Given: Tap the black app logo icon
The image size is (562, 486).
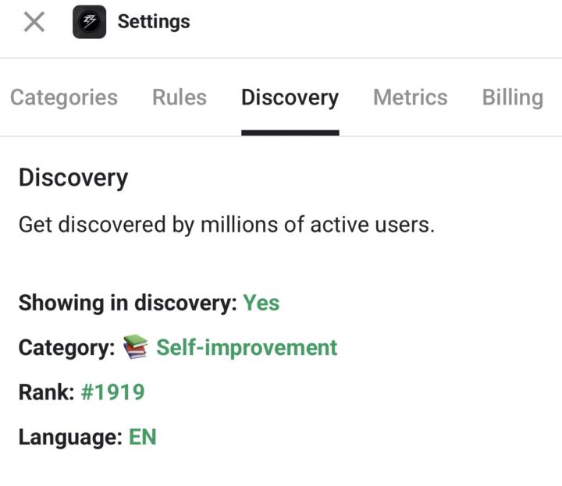Looking at the screenshot, I should 89,22.
